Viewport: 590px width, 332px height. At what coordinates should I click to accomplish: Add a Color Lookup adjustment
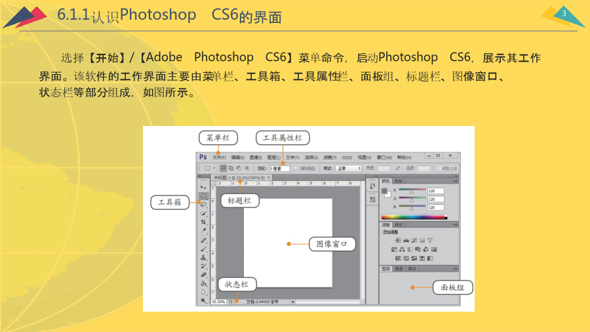pos(434,249)
